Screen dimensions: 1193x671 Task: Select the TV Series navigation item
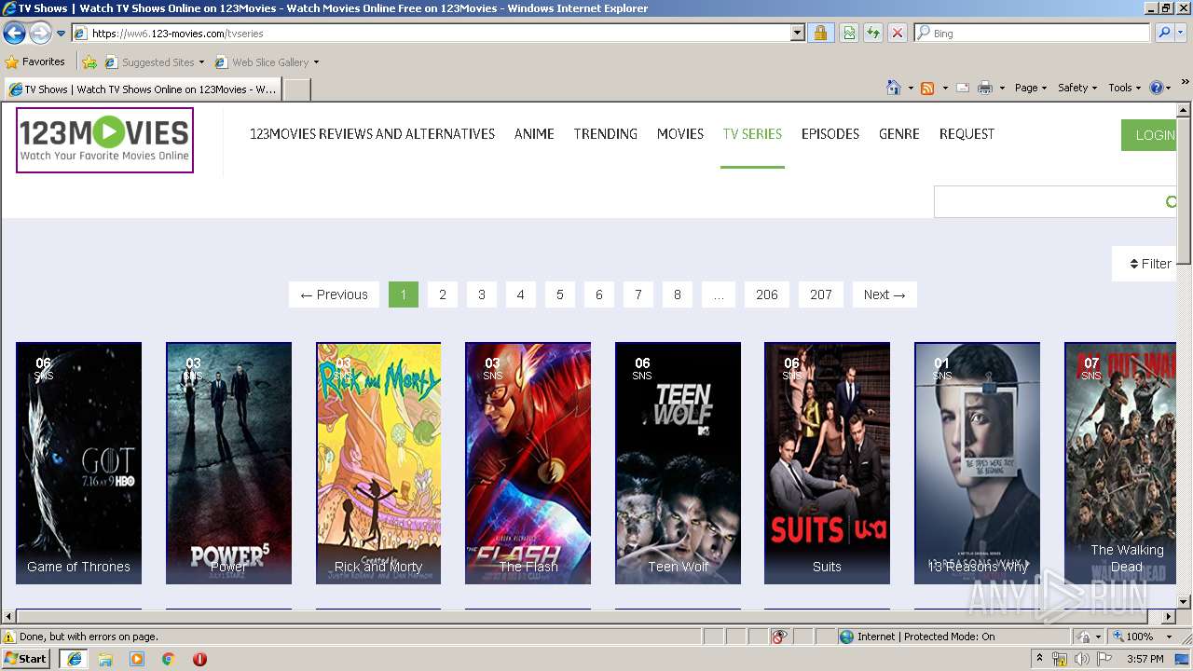pos(752,134)
